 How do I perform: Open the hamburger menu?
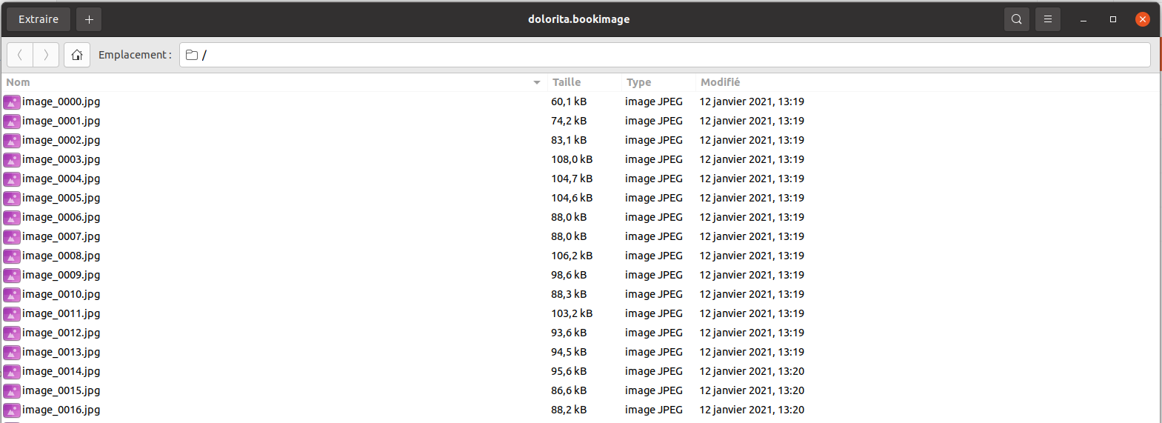(1047, 19)
